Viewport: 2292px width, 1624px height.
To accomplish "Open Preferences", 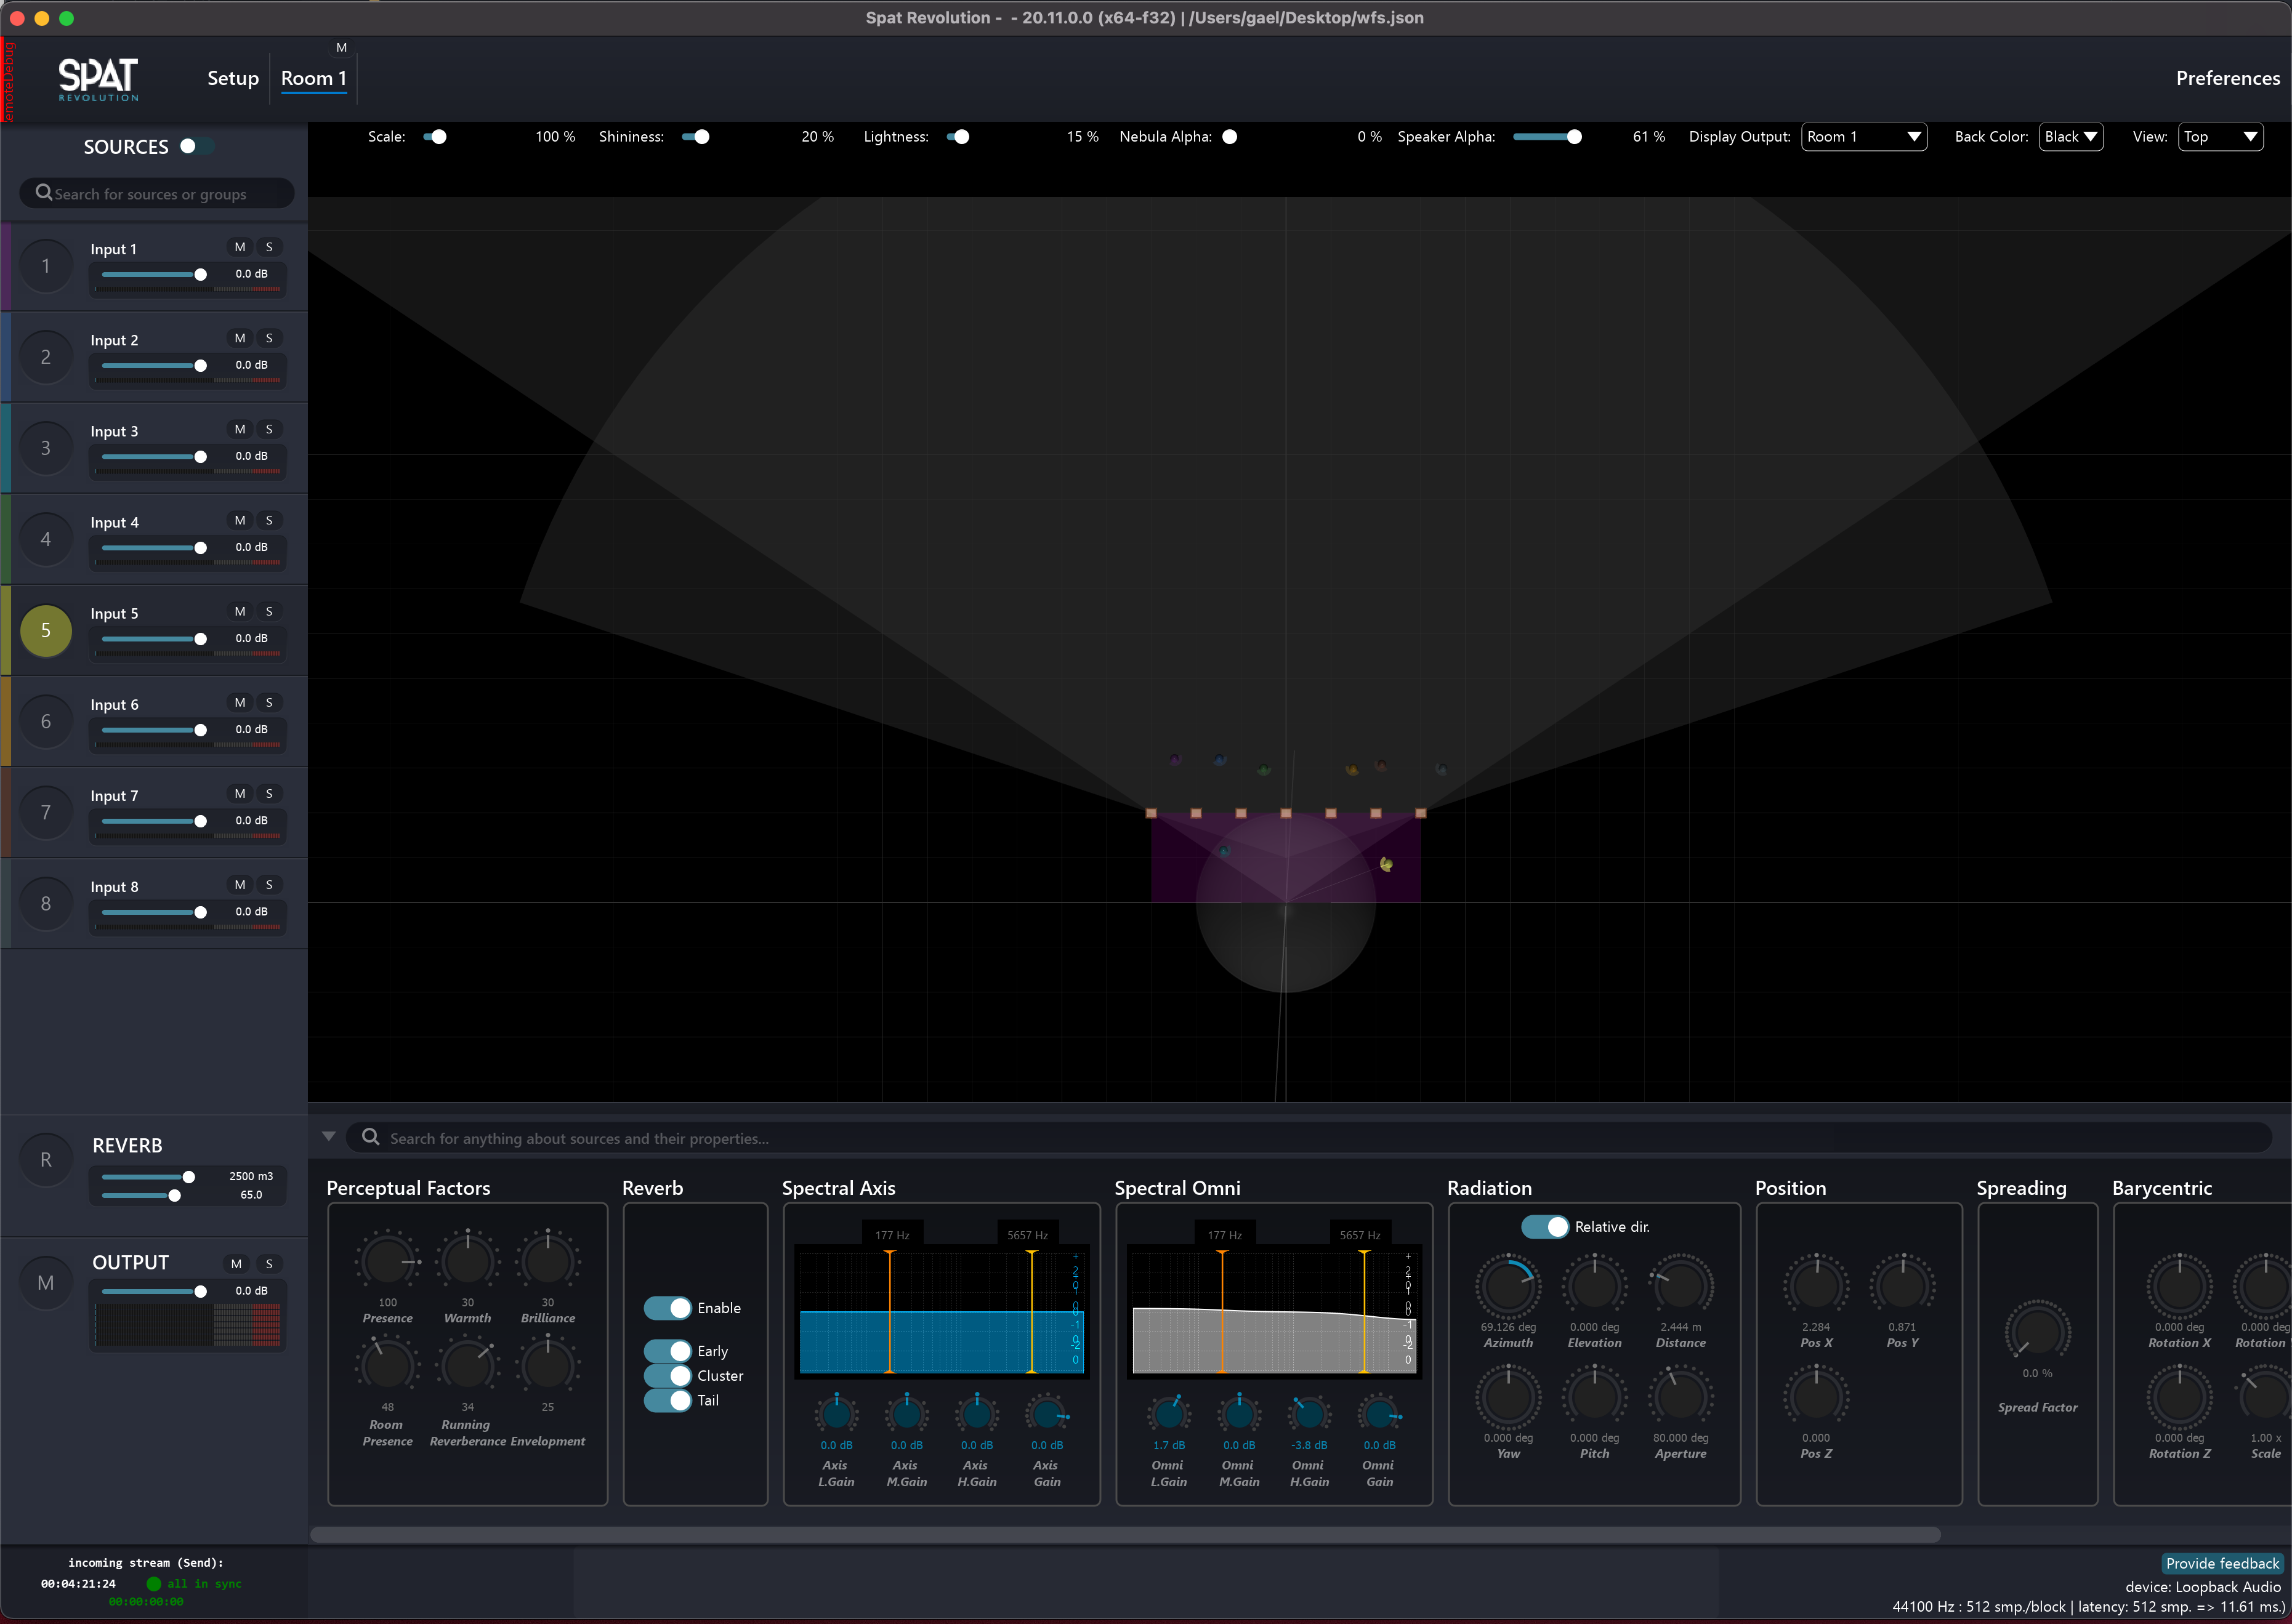I will 2227,78.
